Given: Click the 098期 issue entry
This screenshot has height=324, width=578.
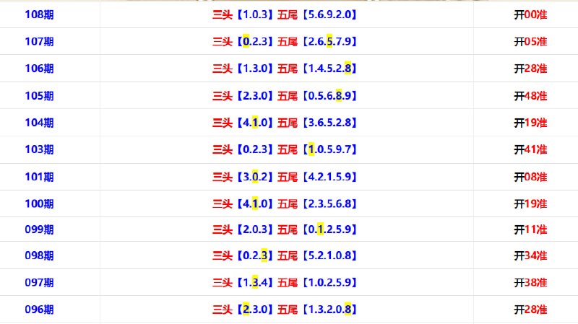Looking at the screenshot, I should click(x=39, y=255).
